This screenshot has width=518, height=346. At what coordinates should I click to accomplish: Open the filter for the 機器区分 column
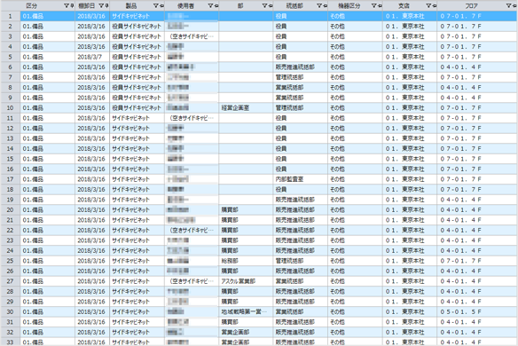click(x=374, y=5)
